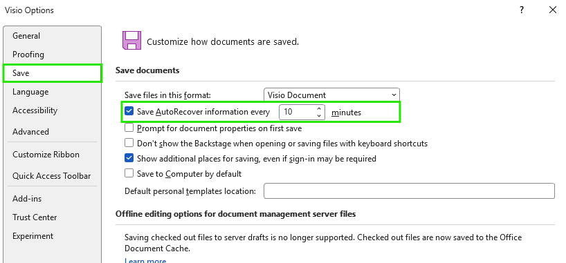Enable Save to Computer by default
The image size is (566, 263).
click(x=129, y=173)
